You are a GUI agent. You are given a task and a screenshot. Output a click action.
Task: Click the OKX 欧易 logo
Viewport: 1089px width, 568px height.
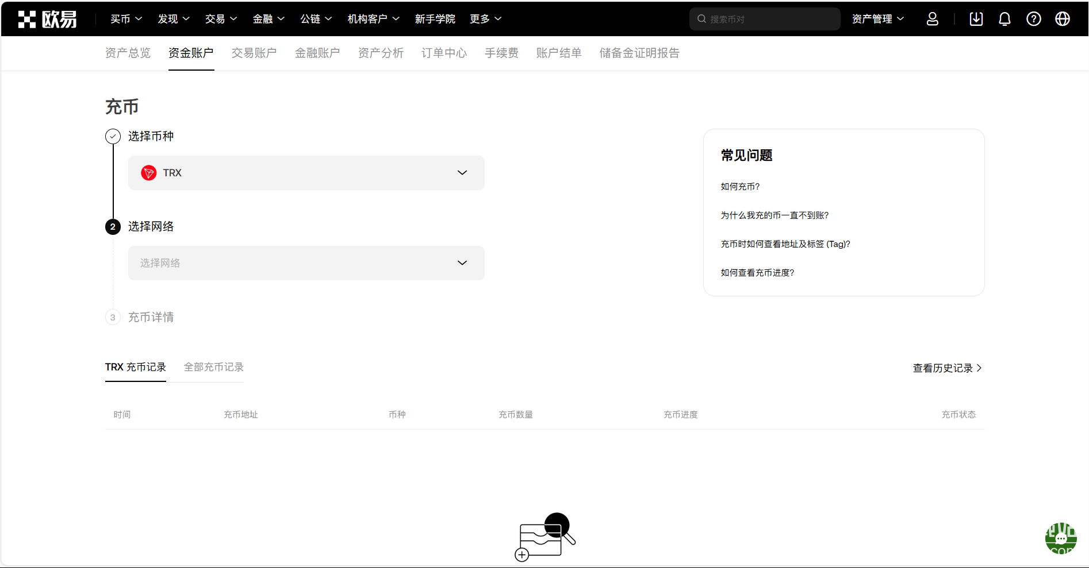[47, 19]
